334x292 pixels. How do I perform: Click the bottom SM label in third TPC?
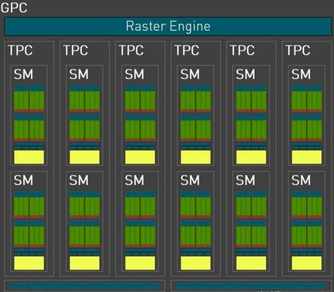click(x=134, y=180)
